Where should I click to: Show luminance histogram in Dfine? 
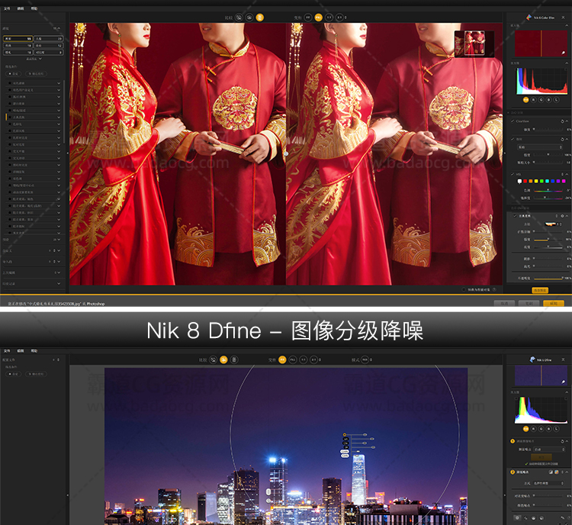point(557,429)
